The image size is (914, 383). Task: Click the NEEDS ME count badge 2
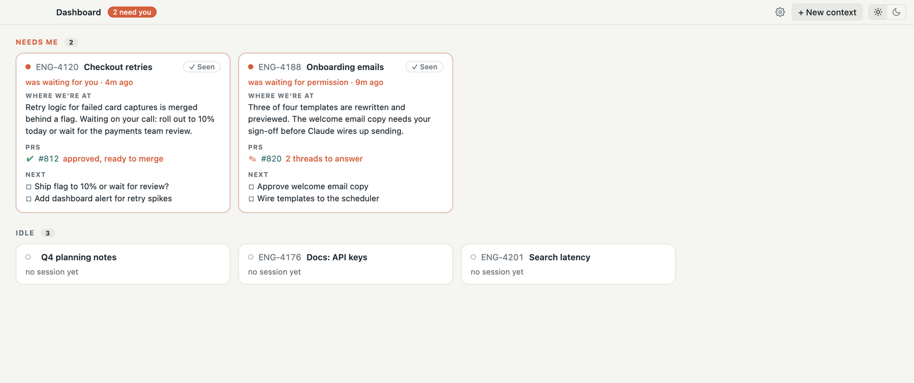tap(71, 42)
